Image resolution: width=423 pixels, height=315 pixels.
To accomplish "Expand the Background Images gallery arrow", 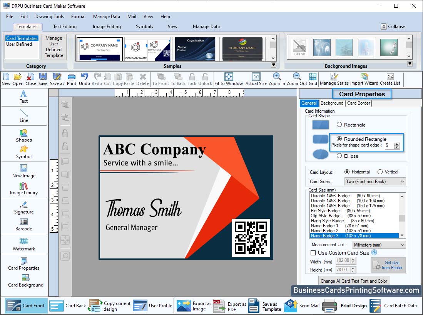I will click(x=410, y=64).
